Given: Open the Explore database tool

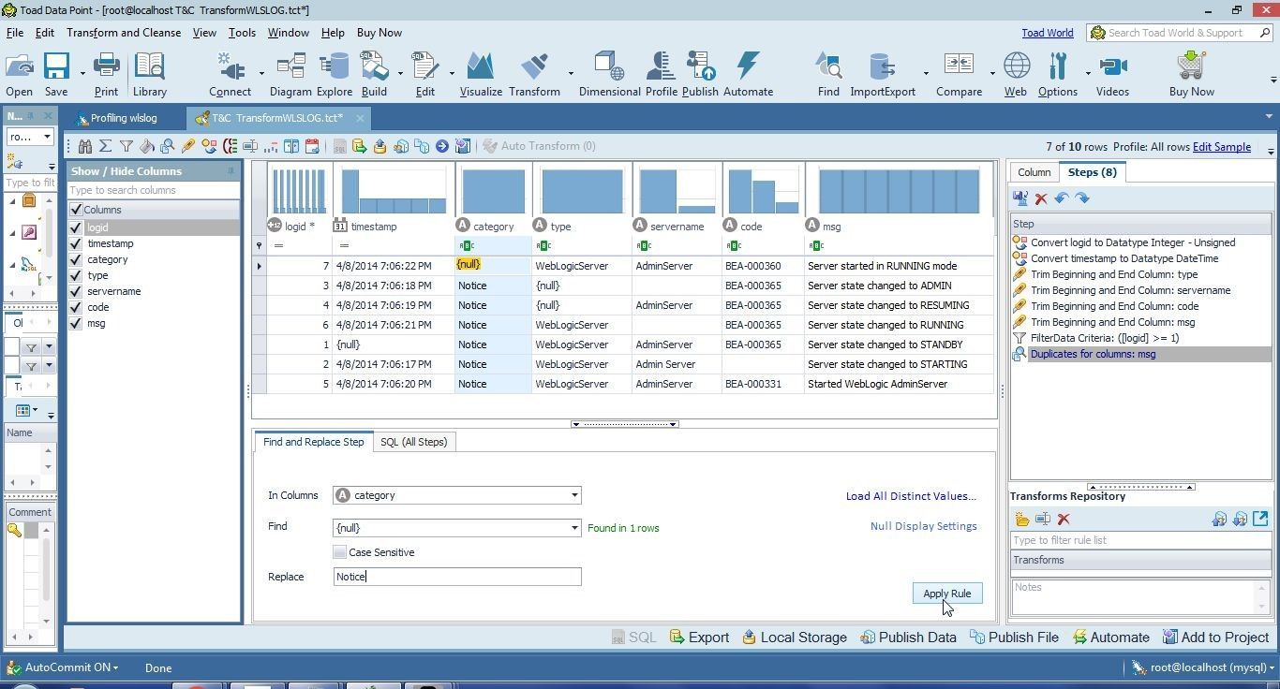Looking at the screenshot, I should (x=334, y=74).
